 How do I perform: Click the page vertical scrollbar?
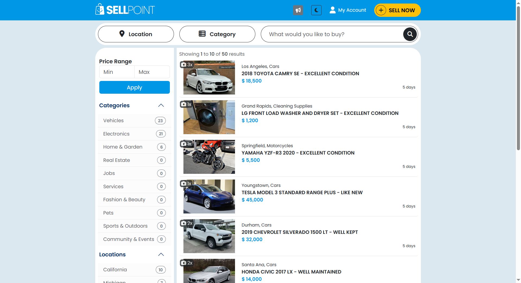(518, 81)
